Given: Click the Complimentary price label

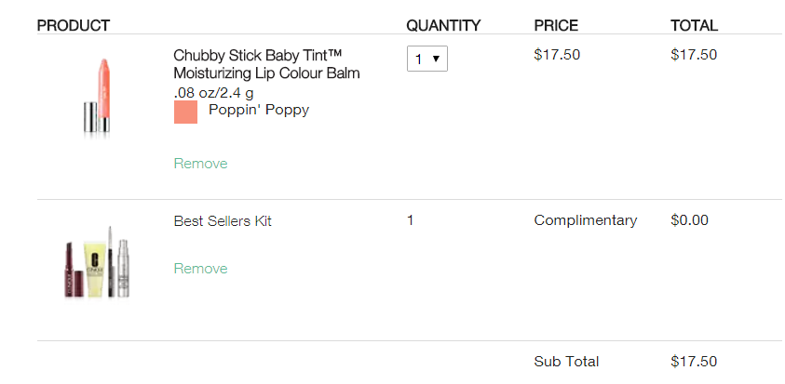Looking at the screenshot, I should point(585,220).
